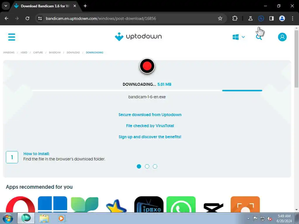Image resolution: width=299 pixels, height=224 pixels.
Task: Open the network tray icon
Action: [x=263, y=218]
